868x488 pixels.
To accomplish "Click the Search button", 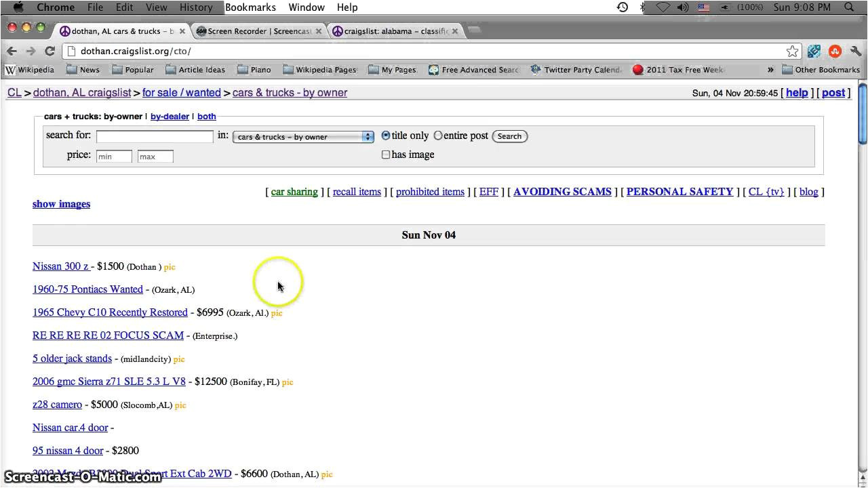I will (x=509, y=136).
